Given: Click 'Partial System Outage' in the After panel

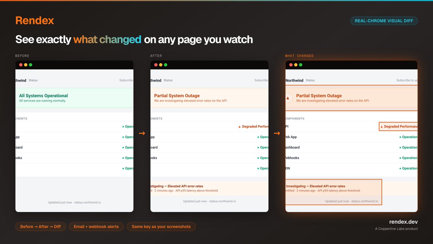Looking at the screenshot, I should click(x=177, y=96).
